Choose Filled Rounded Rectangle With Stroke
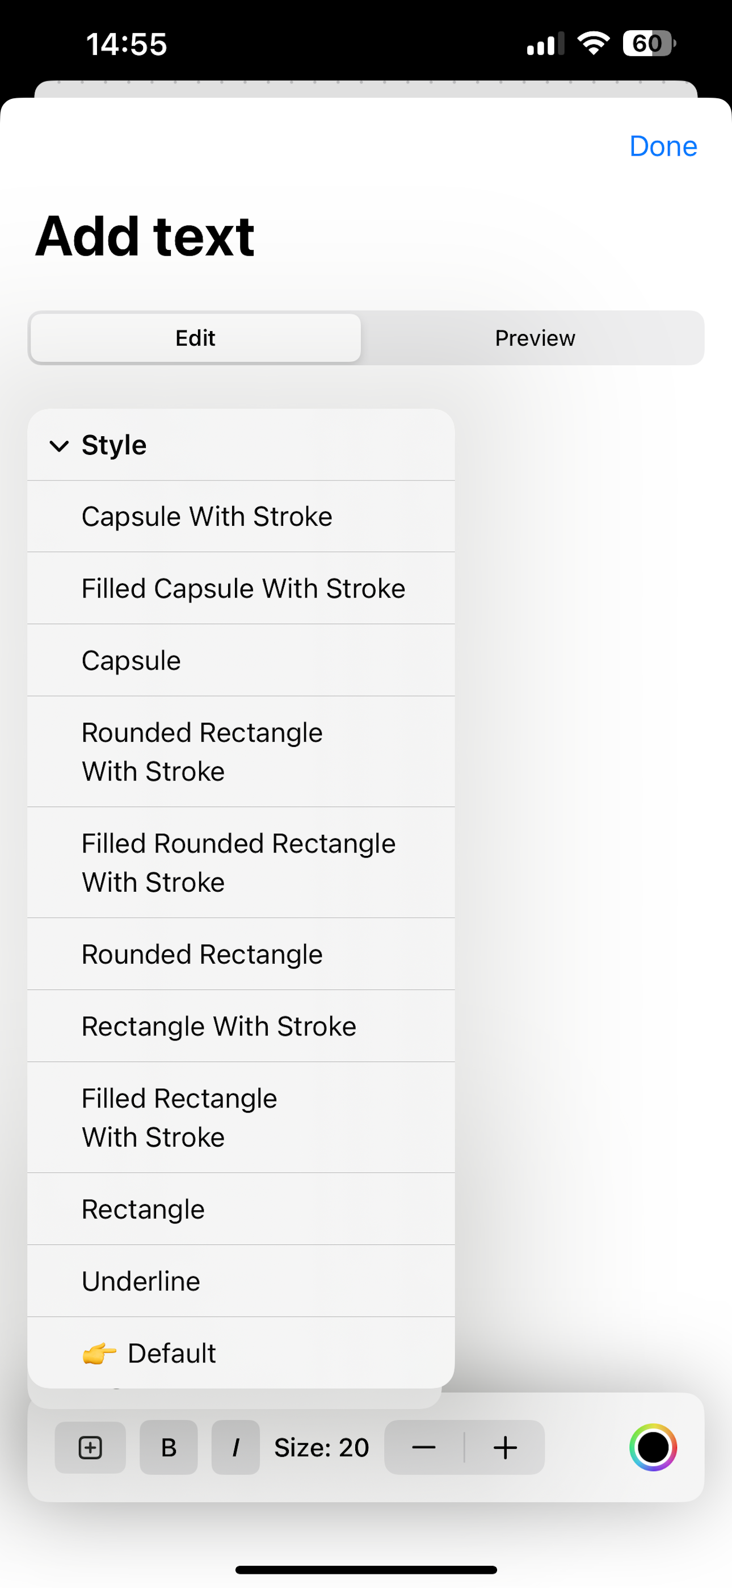The height and width of the screenshot is (1588, 732). point(238,862)
